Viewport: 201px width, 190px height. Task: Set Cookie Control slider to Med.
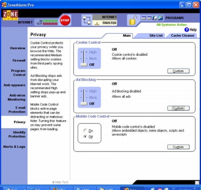pyautogui.click(x=93, y=58)
